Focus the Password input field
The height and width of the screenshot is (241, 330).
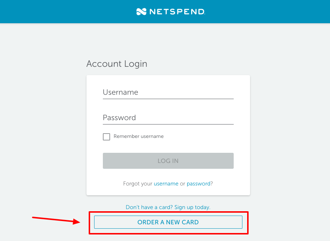[x=168, y=118]
